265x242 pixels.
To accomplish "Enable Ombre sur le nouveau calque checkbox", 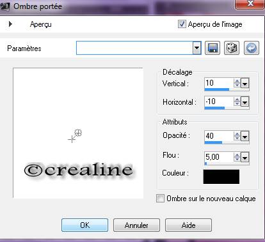I will click(160, 199).
